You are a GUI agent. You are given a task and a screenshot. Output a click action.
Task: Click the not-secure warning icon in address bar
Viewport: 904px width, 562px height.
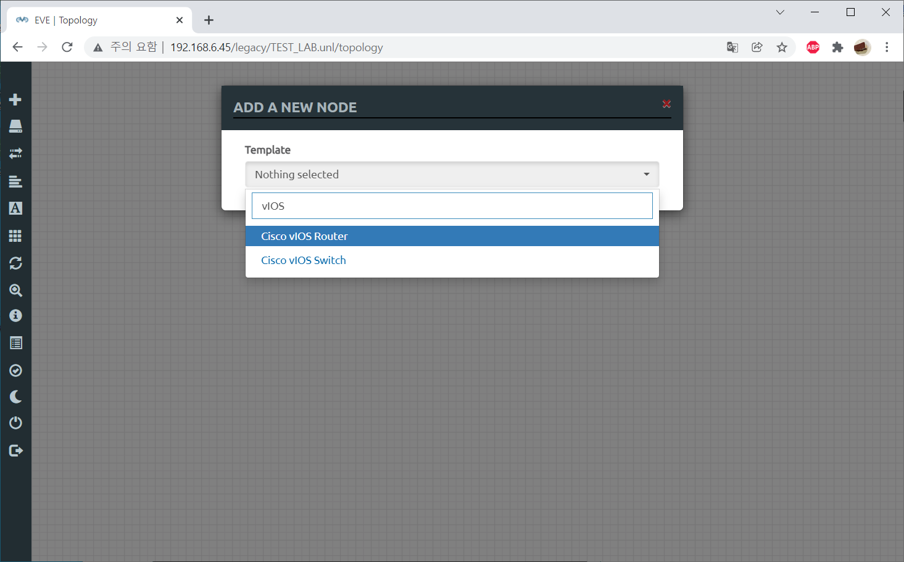pyautogui.click(x=98, y=48)
